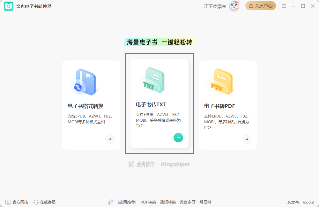Click the megaphone icon before 应用推荐
This screenshot has height=207, width=319.
(x=111, y=202)
